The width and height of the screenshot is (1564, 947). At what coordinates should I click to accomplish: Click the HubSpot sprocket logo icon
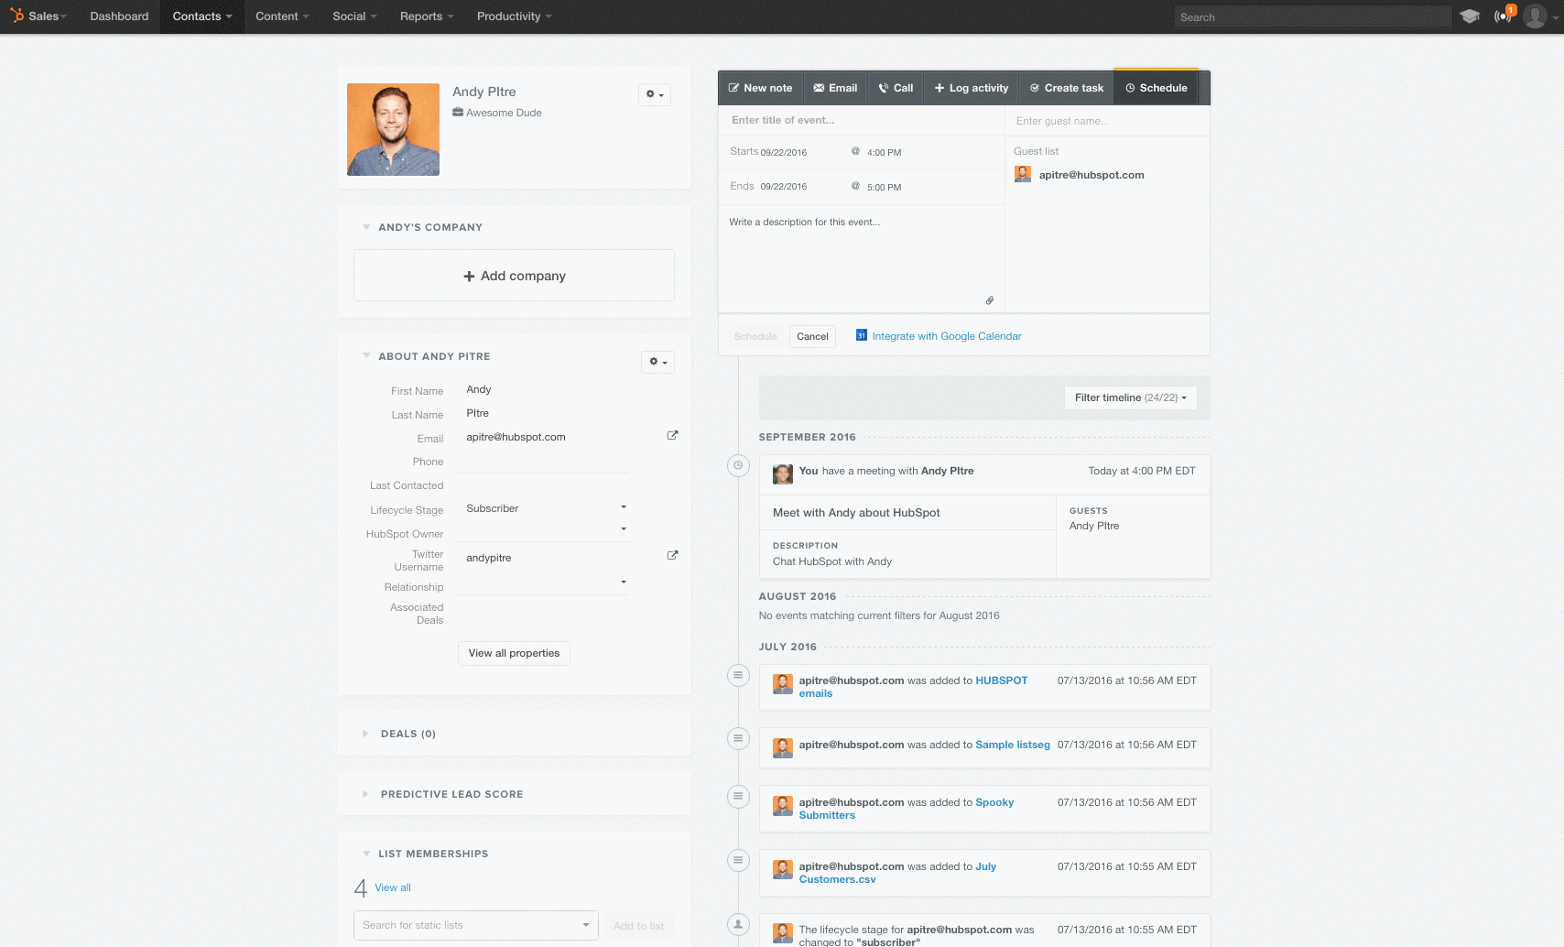pos(16,16)
